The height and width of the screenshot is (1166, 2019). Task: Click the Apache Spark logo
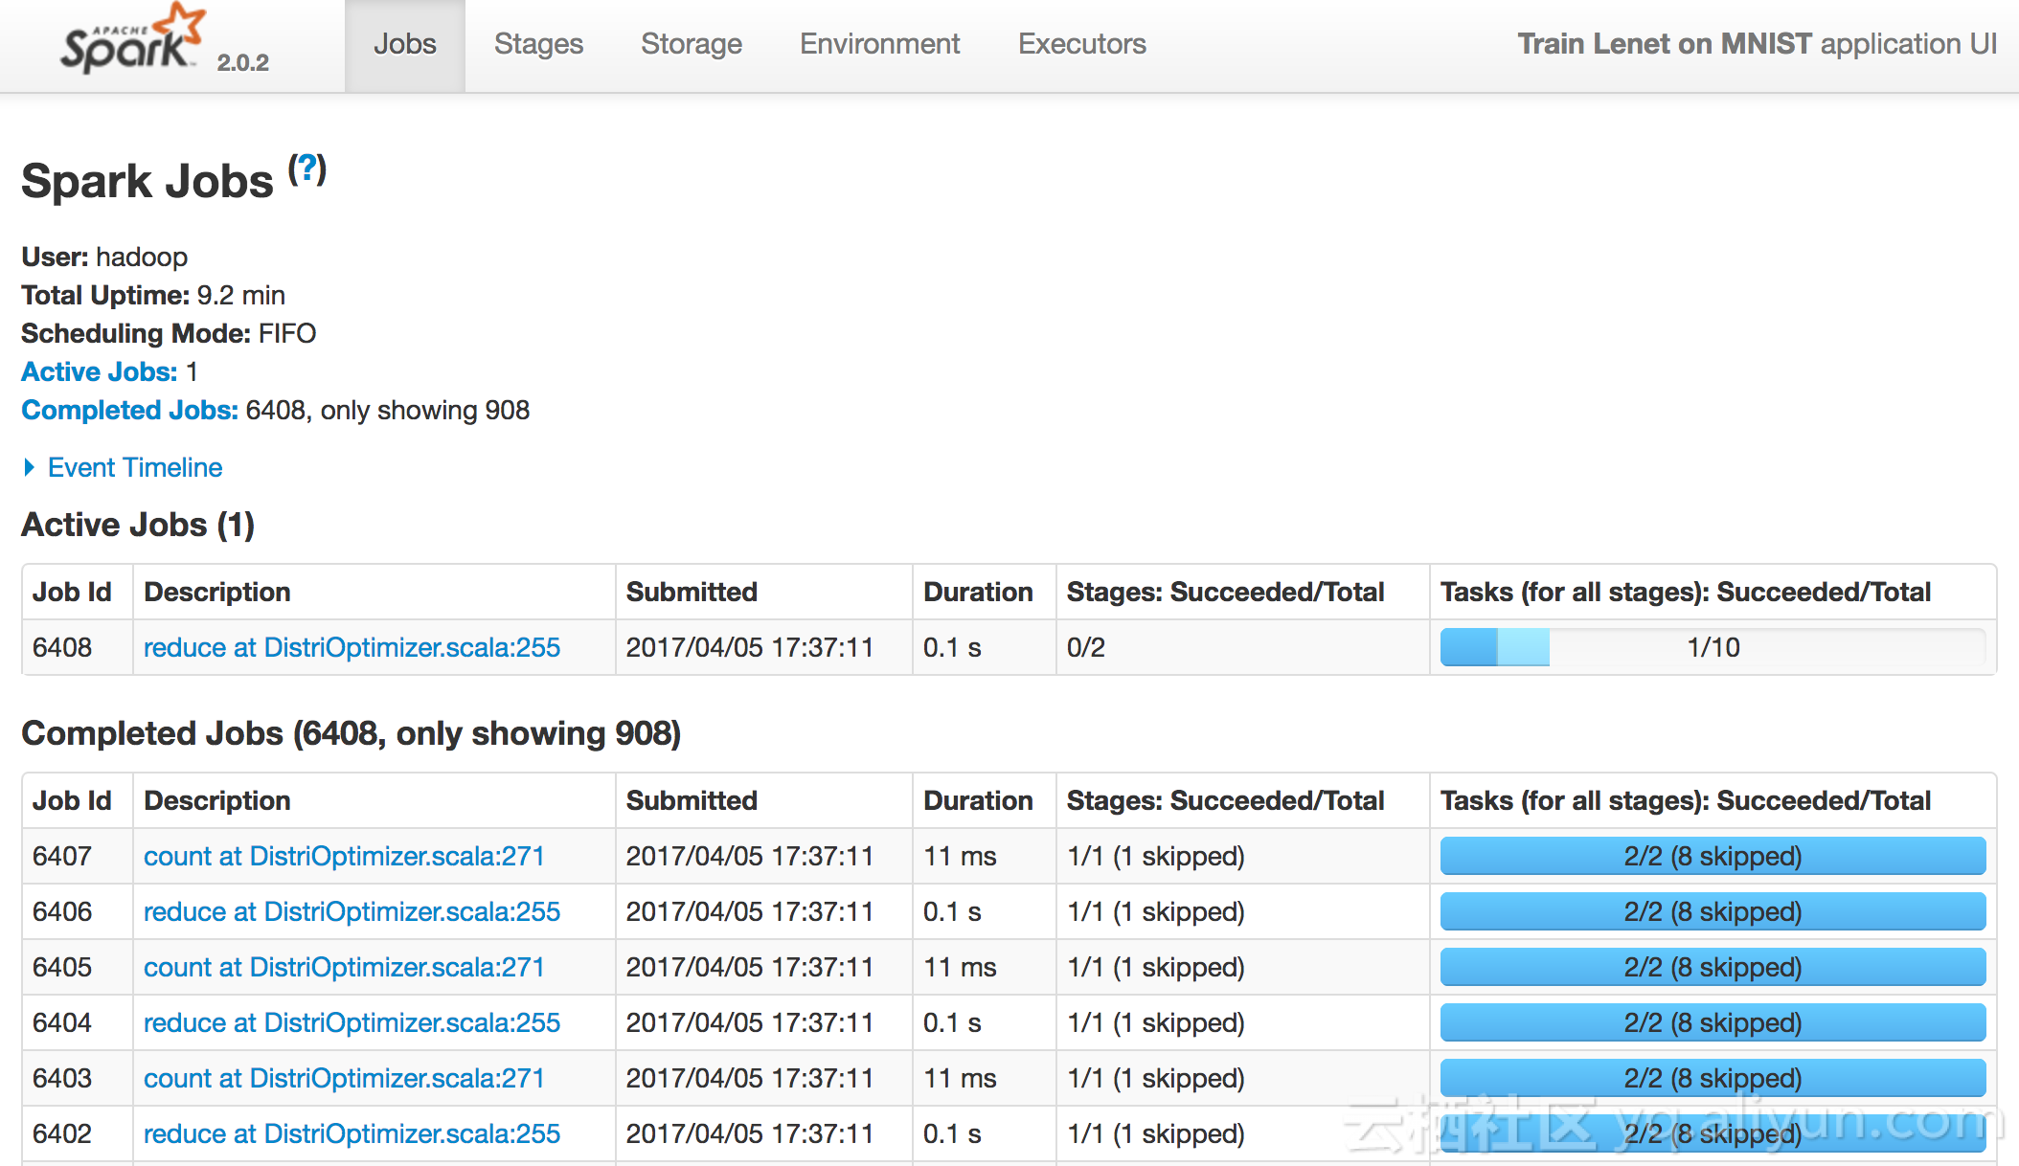(133, 41)
